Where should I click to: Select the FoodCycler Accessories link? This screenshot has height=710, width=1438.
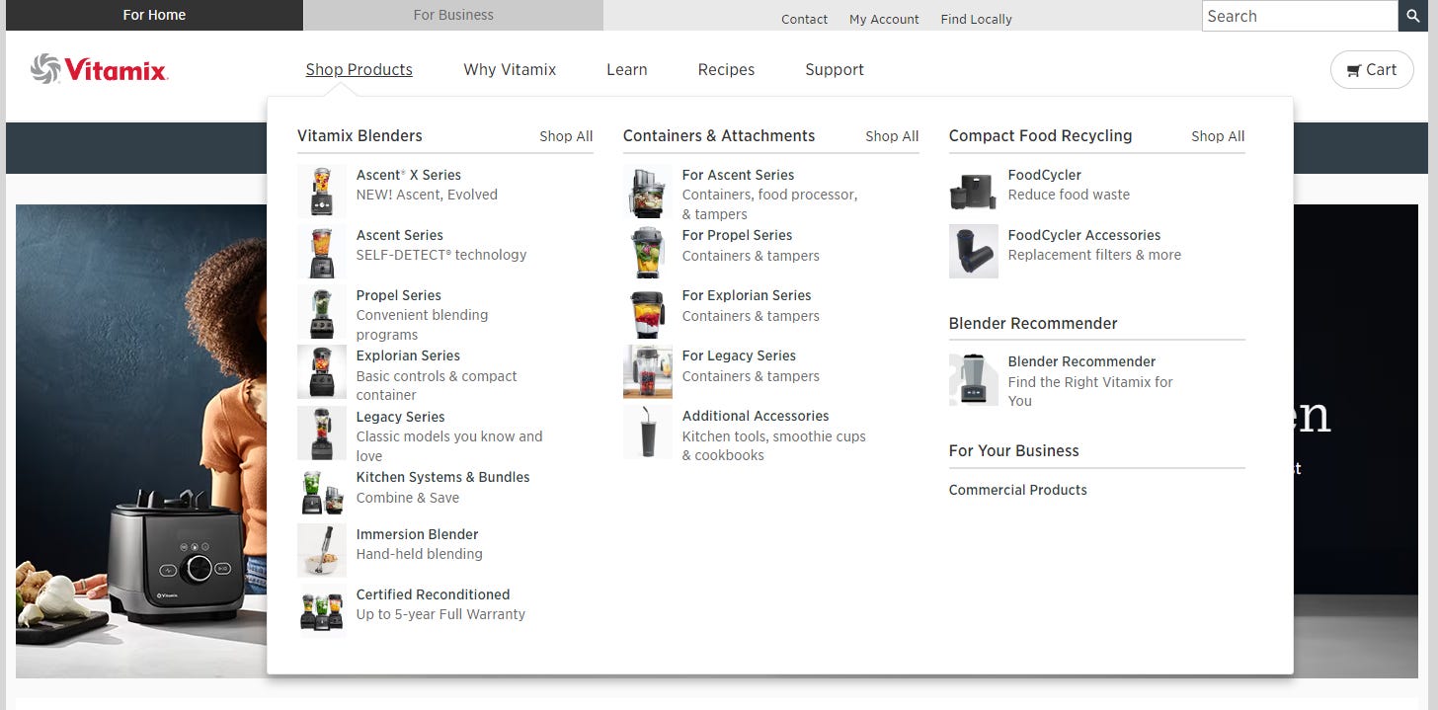tap(1084, 235)
